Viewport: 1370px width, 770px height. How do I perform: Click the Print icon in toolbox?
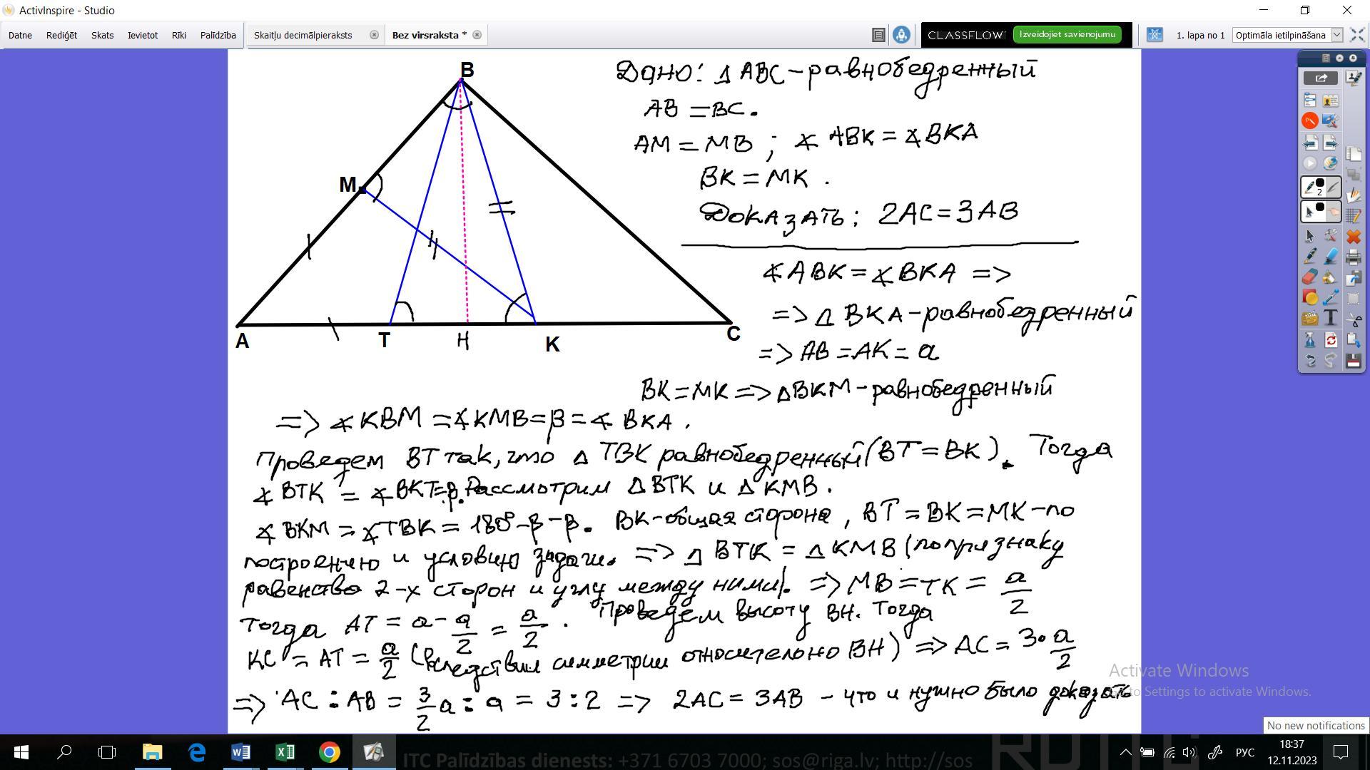pyautogui.click(x=1353, y=257)
